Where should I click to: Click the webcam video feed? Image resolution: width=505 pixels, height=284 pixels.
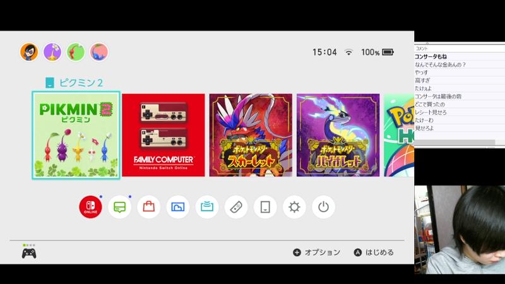460,230
